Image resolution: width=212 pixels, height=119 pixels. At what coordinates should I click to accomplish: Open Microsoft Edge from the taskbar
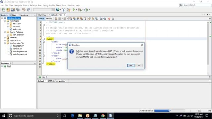pyautogui.click(x=73, y=116)
